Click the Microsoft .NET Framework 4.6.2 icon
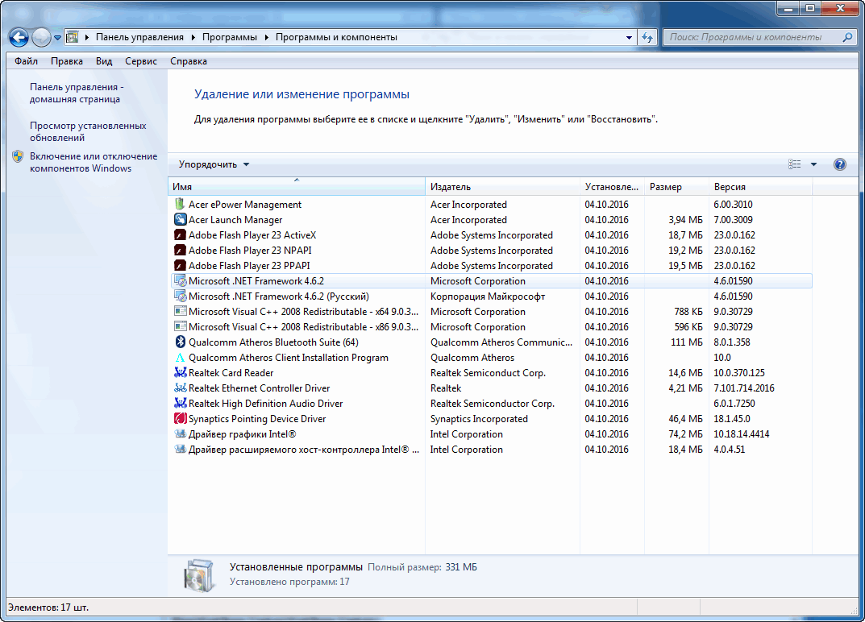Image resolution: width=865 pixels, height=622 pixels. [x=180, y=280]
